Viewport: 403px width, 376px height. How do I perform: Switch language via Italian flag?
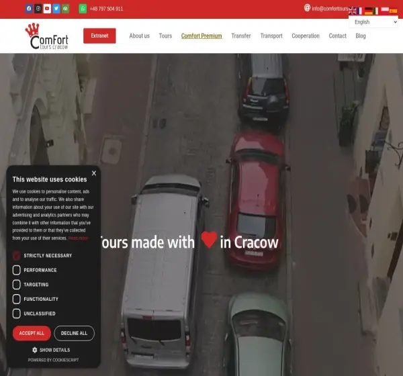[x=375, y=11]
